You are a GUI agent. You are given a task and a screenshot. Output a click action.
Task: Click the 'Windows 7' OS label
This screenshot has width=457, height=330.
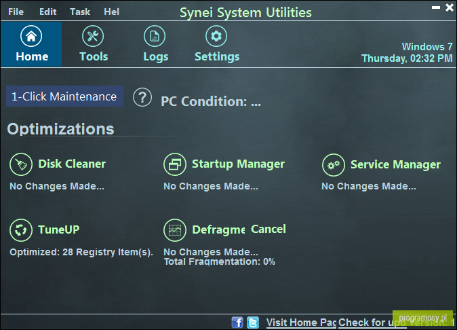pos(427,47)
